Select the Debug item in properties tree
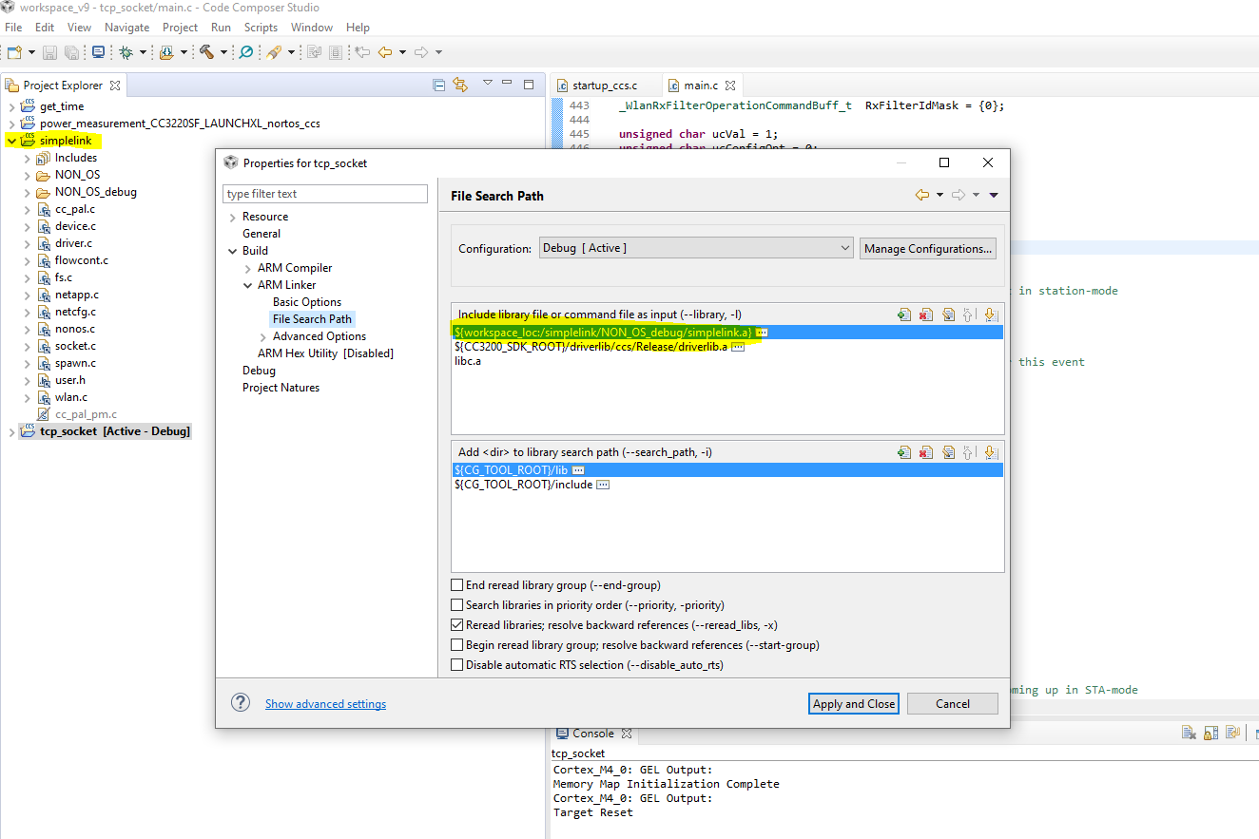The height and width of the screenshot is (839, 1259). coord(259,371)
